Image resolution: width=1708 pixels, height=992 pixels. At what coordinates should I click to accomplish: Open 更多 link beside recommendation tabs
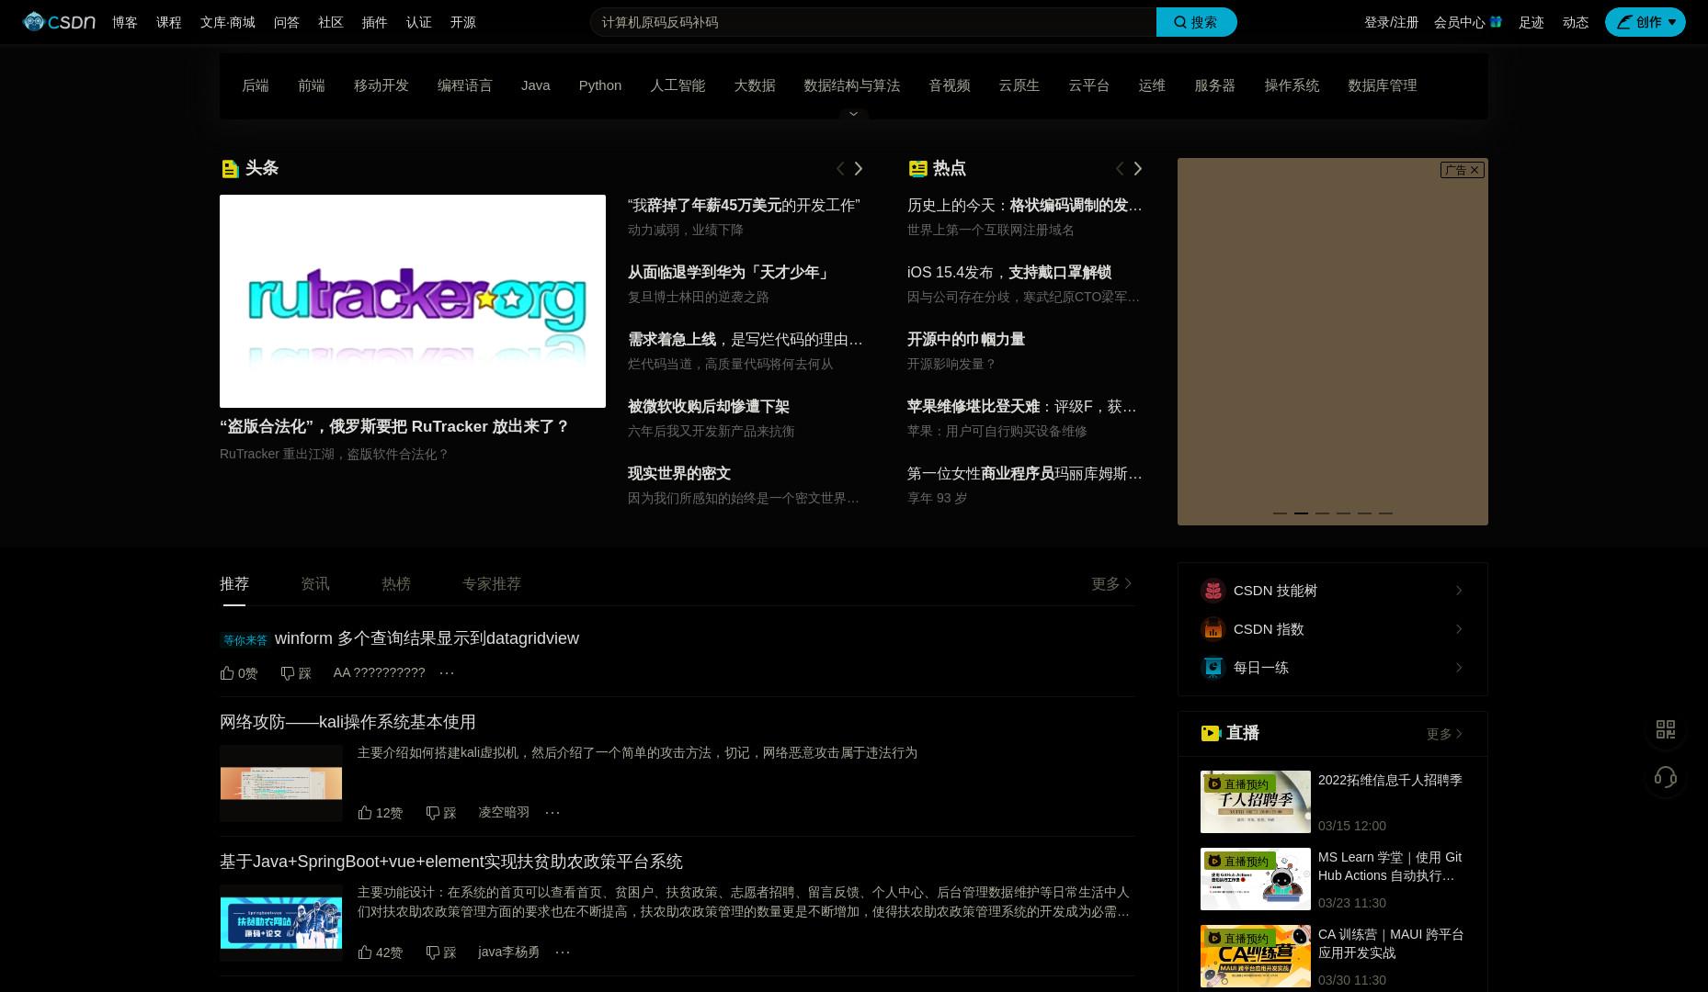[1111, 584]
